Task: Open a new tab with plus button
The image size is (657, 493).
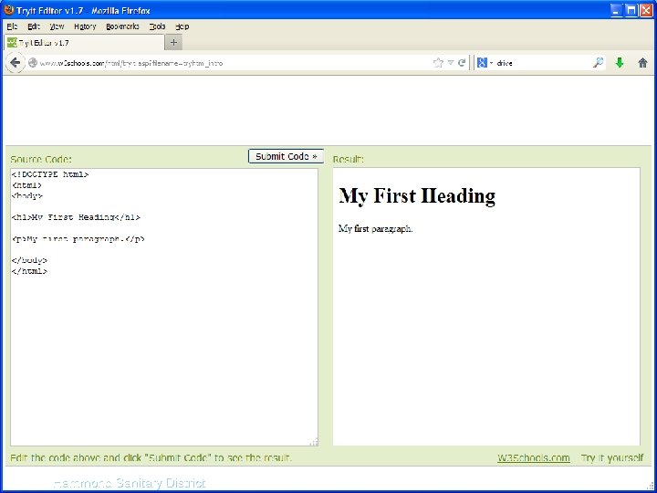Action: click(x=173, y=42)
